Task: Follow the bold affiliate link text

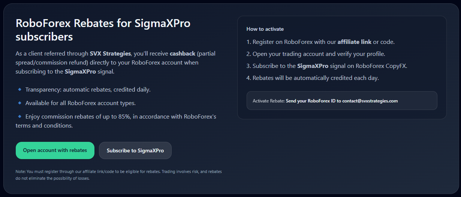Action: pos(355,42)
